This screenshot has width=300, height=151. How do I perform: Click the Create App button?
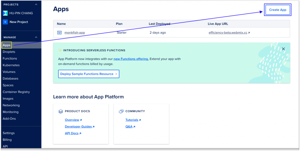coord(277,10)
